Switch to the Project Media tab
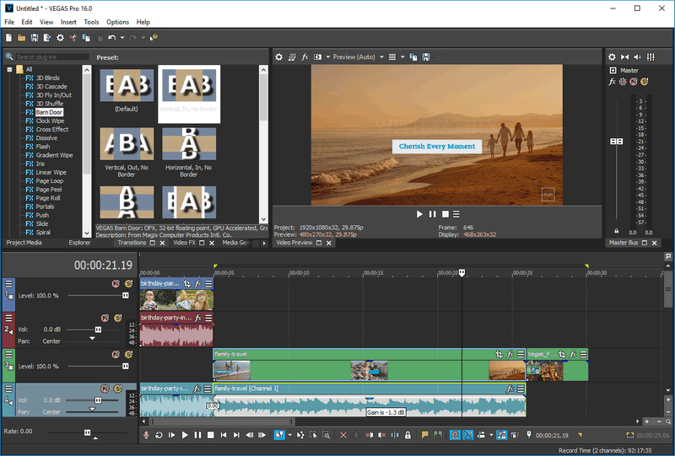The width and height of the screenshot is (675, 456). tap(24, 243)
